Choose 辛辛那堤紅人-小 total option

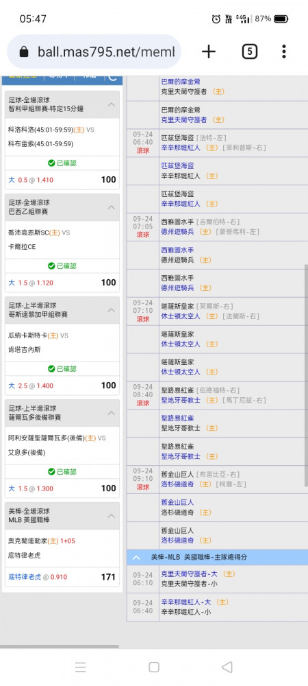click(186, 612)
